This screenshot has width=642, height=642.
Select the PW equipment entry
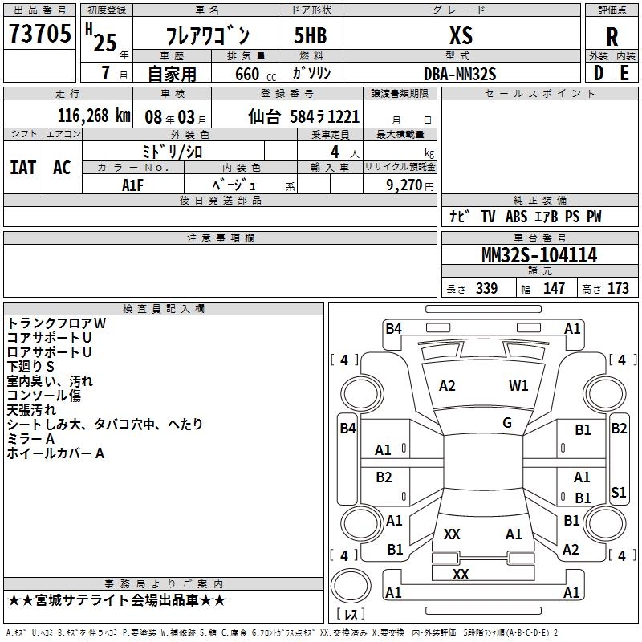click(x=594, y=217)
